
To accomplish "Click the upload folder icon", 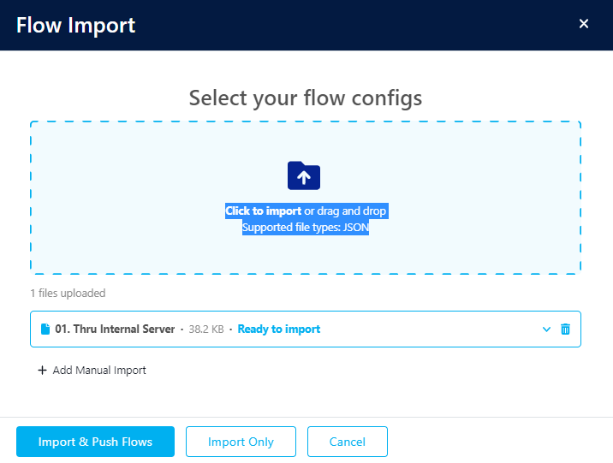I will [303, 175].
